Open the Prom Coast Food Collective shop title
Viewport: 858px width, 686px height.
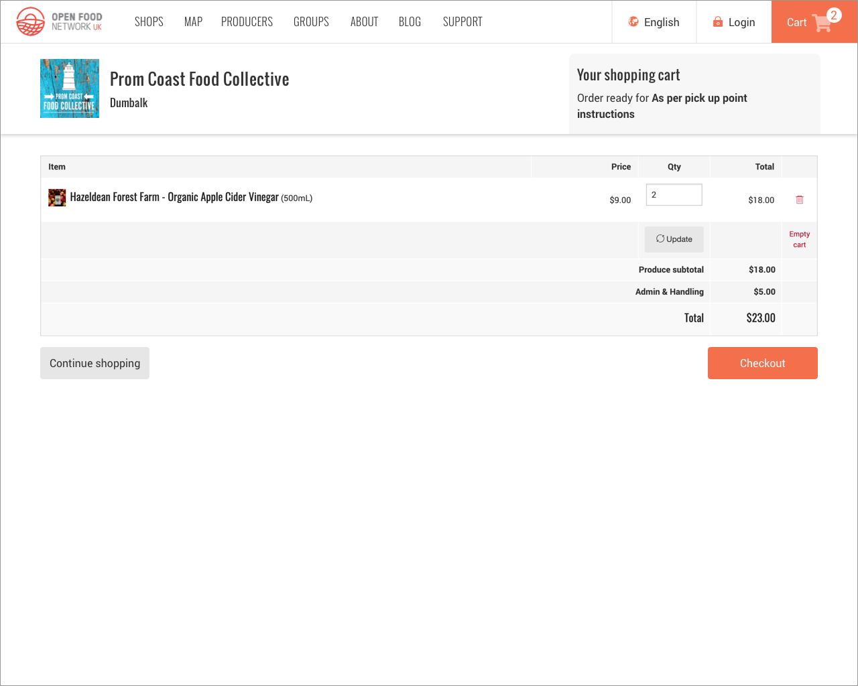tap(199, 79)
